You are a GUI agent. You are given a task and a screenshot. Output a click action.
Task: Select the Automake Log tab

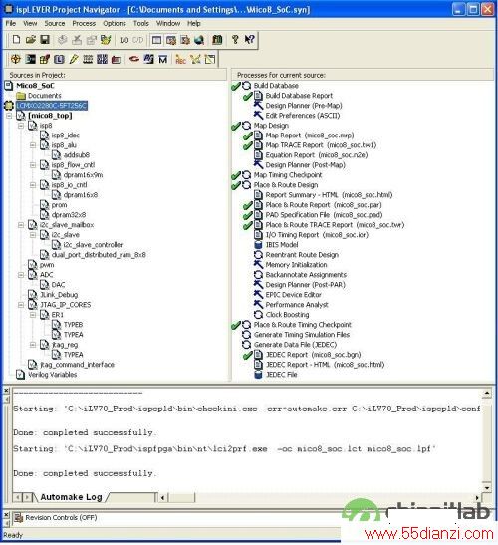coord(71,497)
